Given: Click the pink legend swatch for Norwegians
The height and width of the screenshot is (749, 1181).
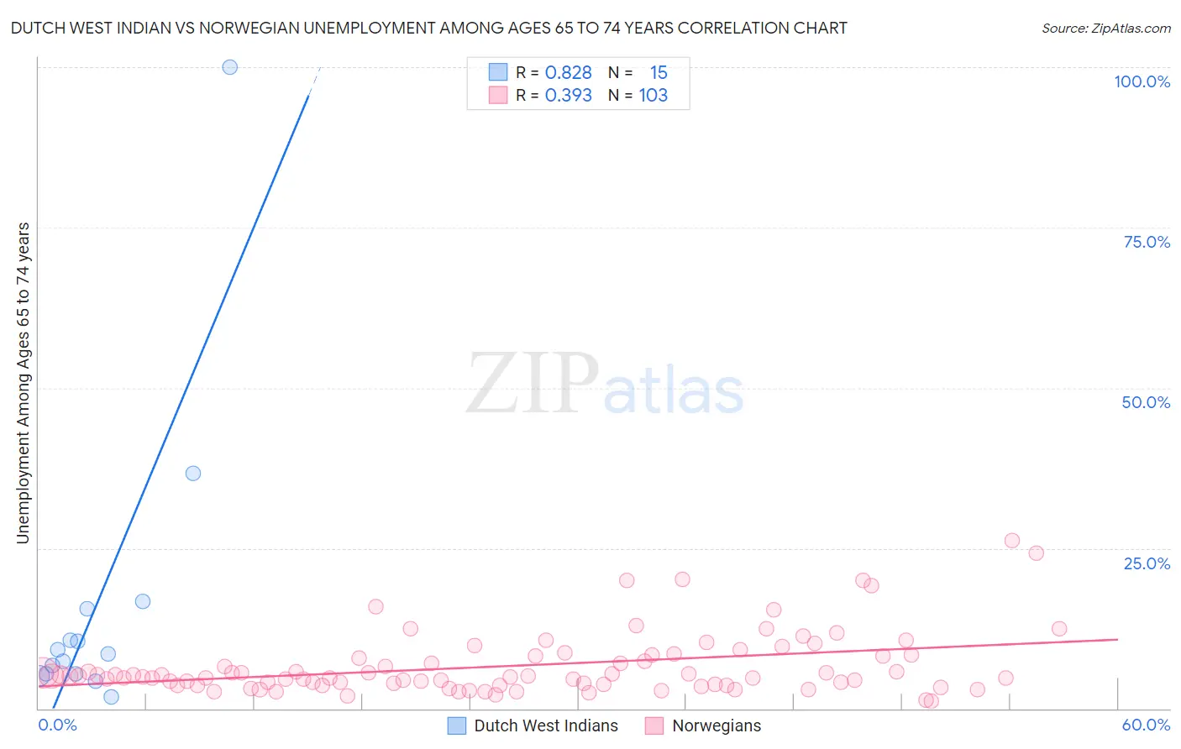Looking at the screenshot, I should (x=654, y=725).
